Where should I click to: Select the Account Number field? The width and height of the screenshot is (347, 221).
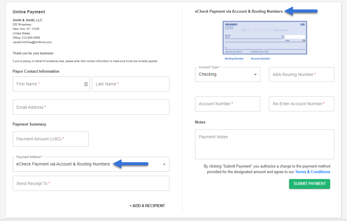[x=228, y=104]
